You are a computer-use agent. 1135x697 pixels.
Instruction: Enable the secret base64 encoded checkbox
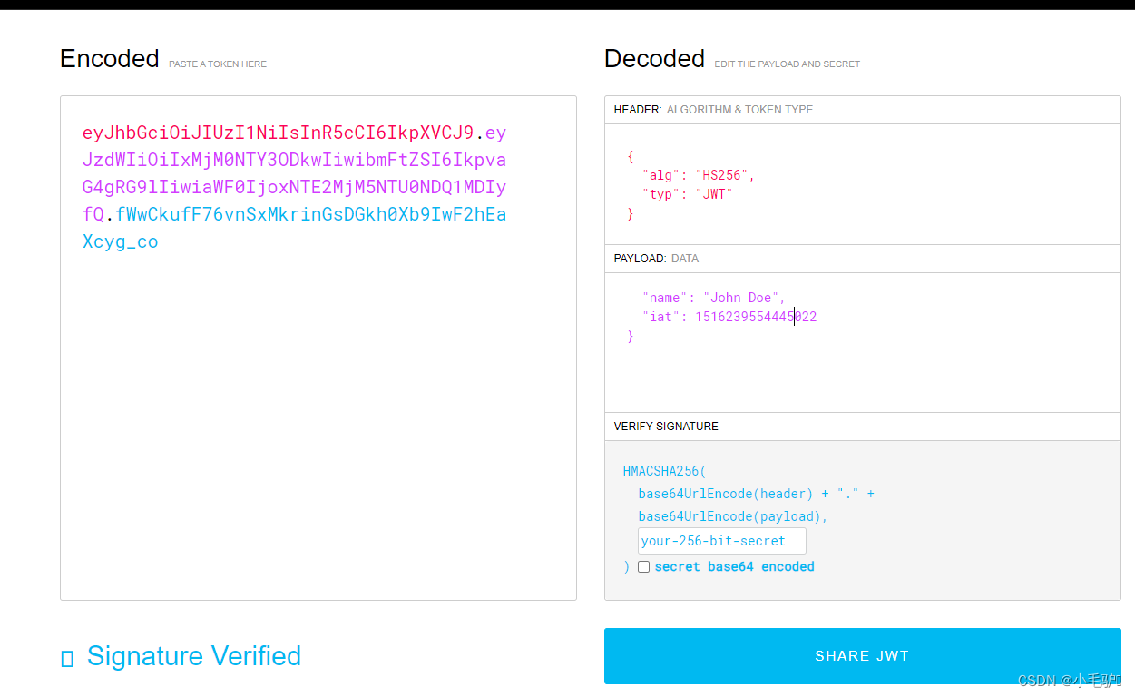coord(643,566)
